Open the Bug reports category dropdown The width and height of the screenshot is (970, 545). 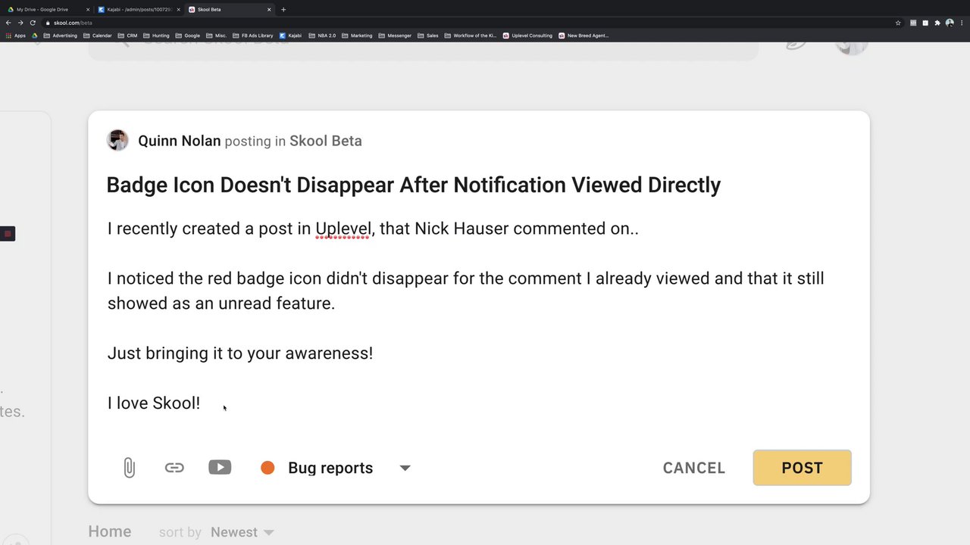pyautogui.click(x=405, y=468)
